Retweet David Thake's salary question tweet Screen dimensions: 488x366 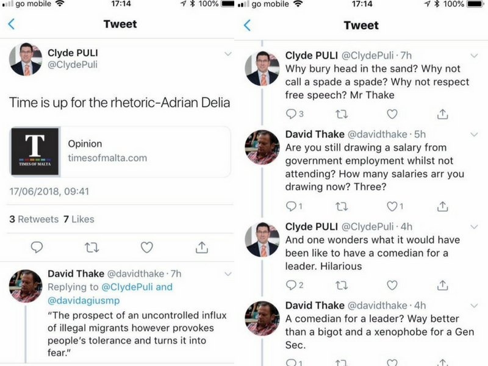(x=342, y=206)
